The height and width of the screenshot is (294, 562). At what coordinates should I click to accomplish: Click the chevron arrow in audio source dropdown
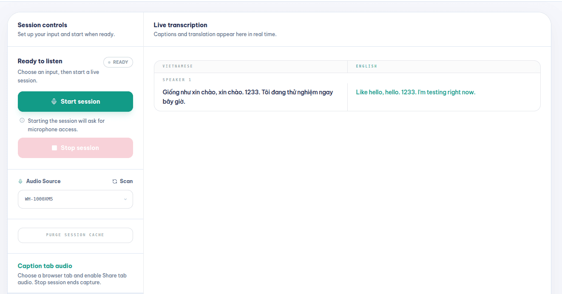125,199
